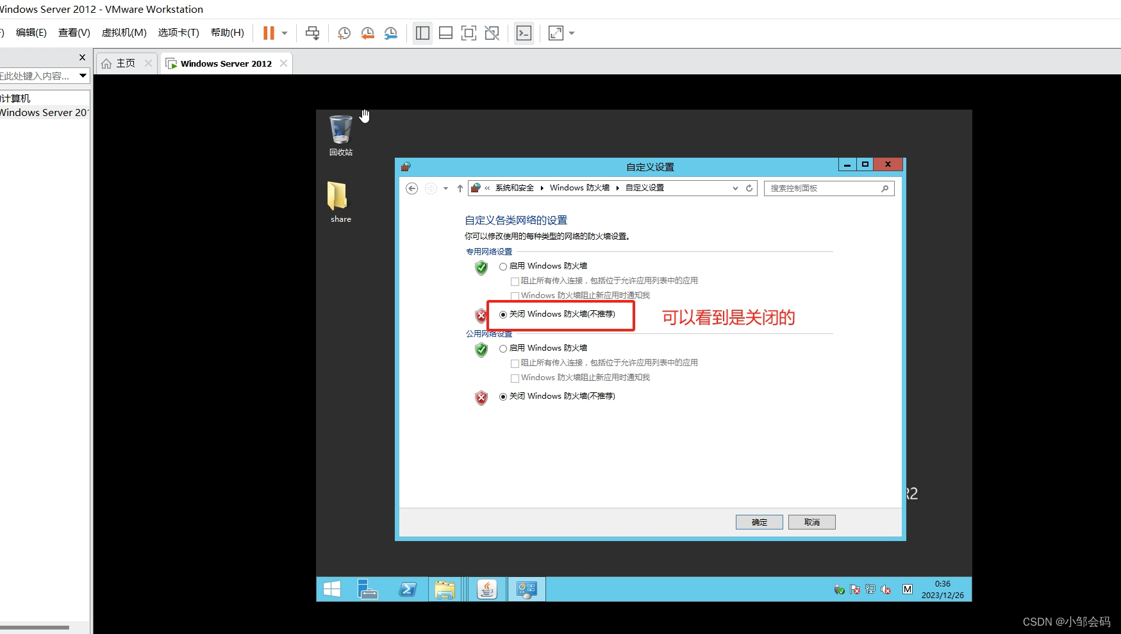Enter full screen mode
The image size is (1121, 634).
469,33
